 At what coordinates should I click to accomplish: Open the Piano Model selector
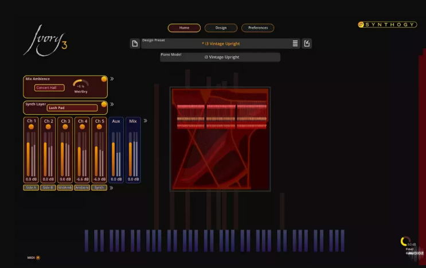pyautogui.click(x=221, y=57)
